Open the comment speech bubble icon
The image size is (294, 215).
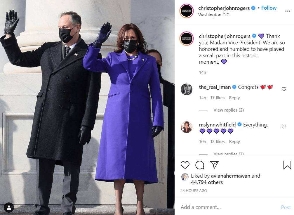pos(200,165)
